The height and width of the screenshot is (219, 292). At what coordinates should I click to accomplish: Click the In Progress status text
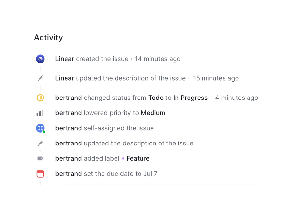point(190,98)
